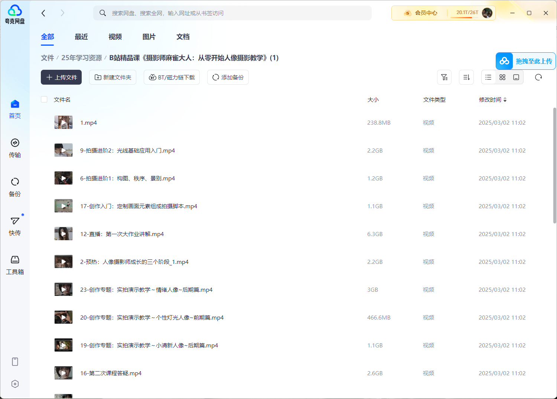Open settings hexagon icon in sidebar
This screenshot has width=557, height=399.
click(15, 384)
